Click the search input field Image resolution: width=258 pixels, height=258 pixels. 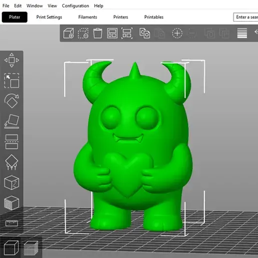tap(245, 17)
